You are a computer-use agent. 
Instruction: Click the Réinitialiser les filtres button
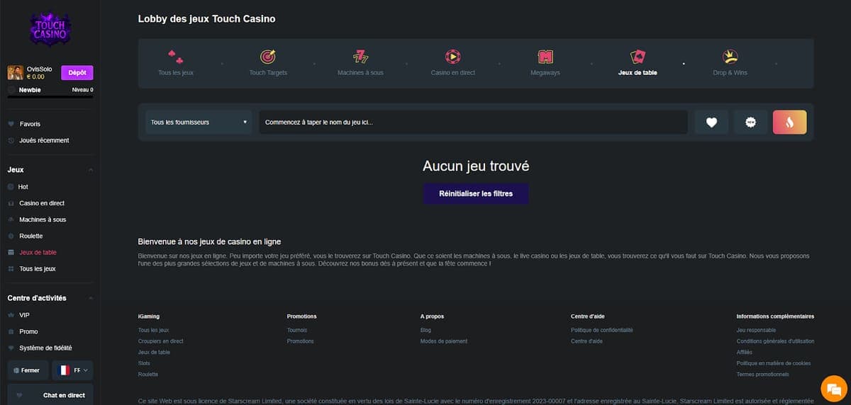tap(476, 193)
